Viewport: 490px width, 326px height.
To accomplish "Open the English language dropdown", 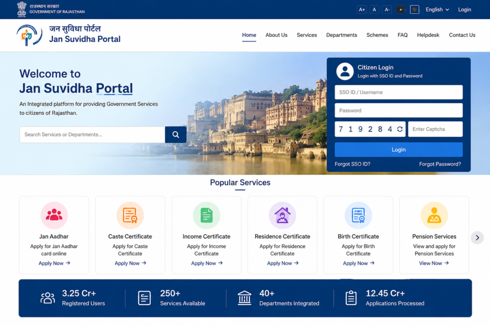I will point(437,10).
